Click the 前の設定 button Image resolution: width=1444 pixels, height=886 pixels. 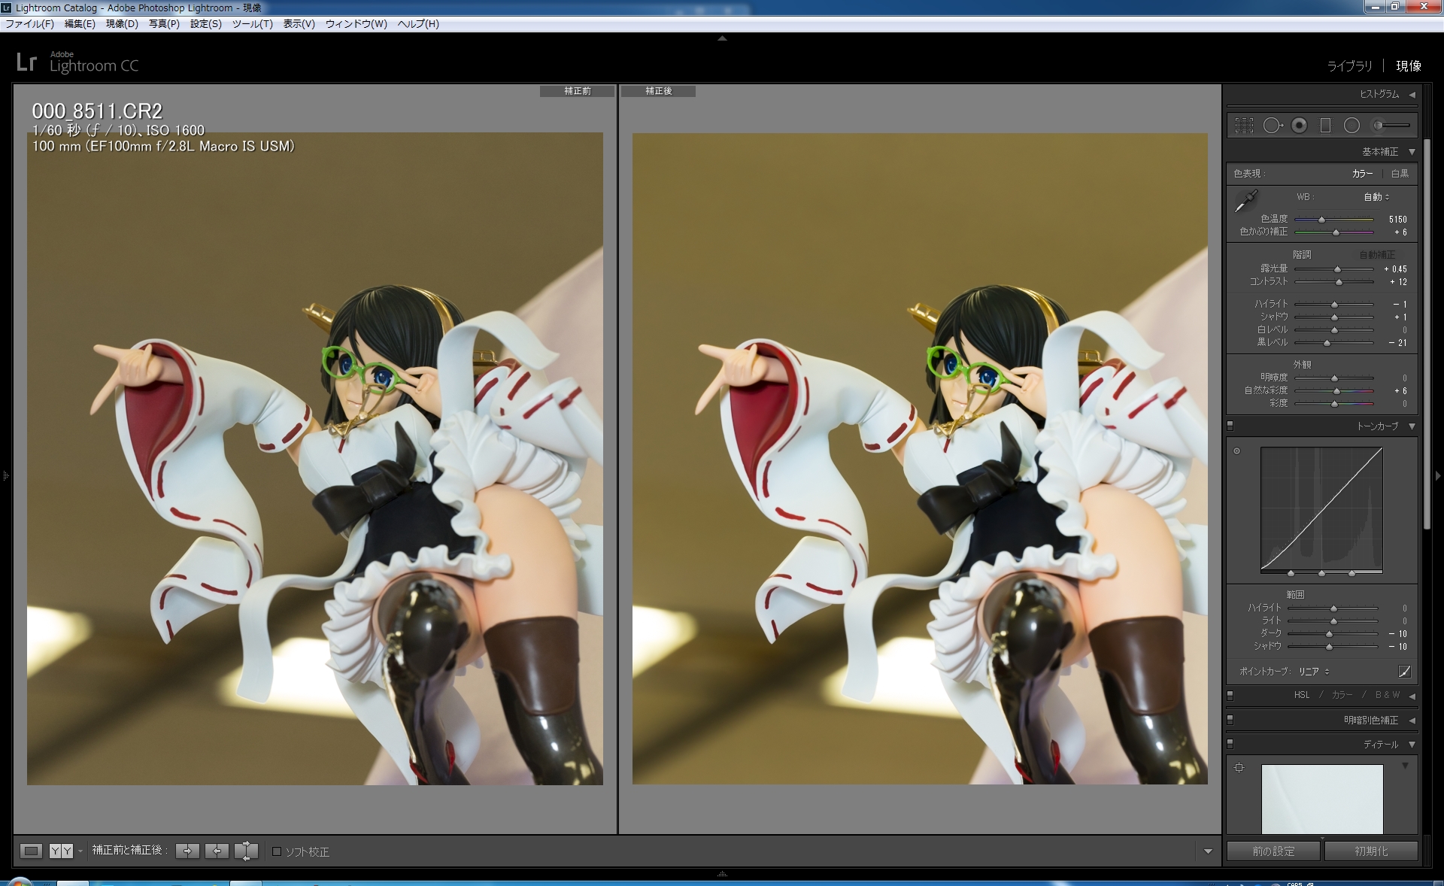click(x=1273, y=851)
